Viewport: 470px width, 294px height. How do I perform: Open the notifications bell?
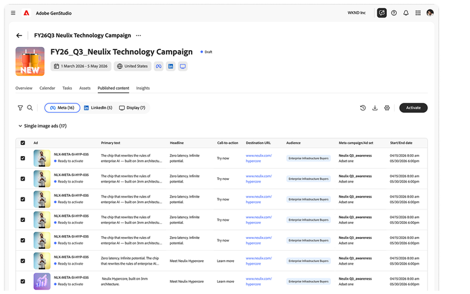(x=406, y=13)
